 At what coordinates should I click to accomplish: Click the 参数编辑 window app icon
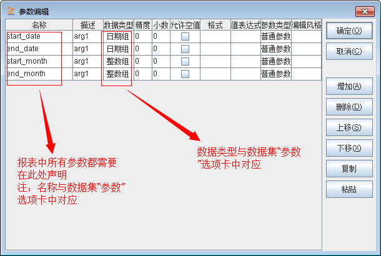(11, 11)
